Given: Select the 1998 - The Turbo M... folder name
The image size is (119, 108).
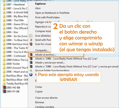Looking at the screenshot, I should click(17, 48).
